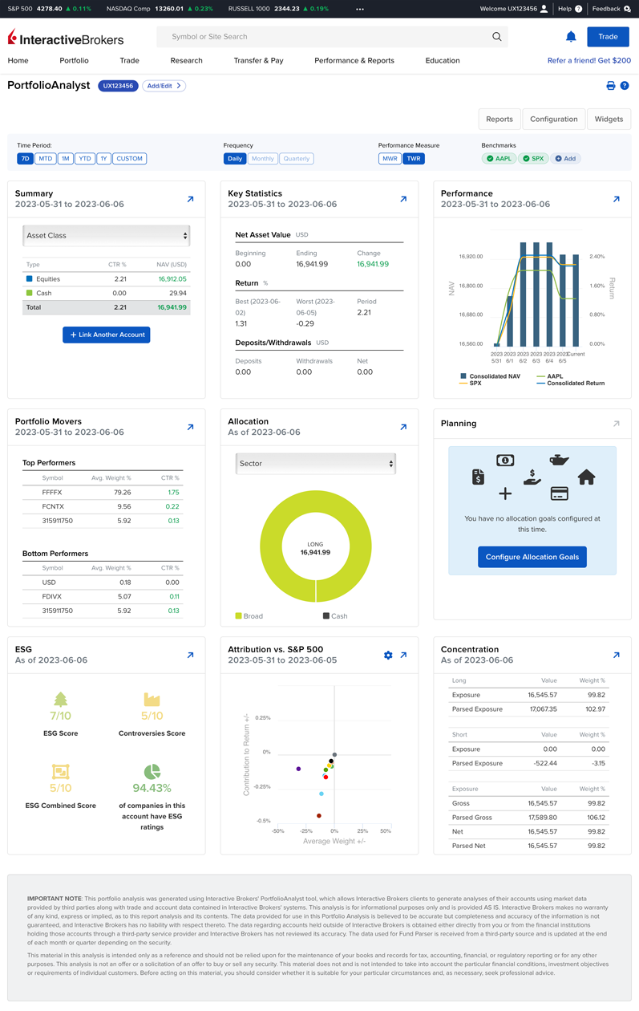
Task: Toggle the AAPL benchmark chip
Action: (x=499, y=159)
